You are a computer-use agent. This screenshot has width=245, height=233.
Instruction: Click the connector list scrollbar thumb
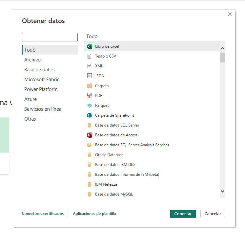[x=222, y=58]
